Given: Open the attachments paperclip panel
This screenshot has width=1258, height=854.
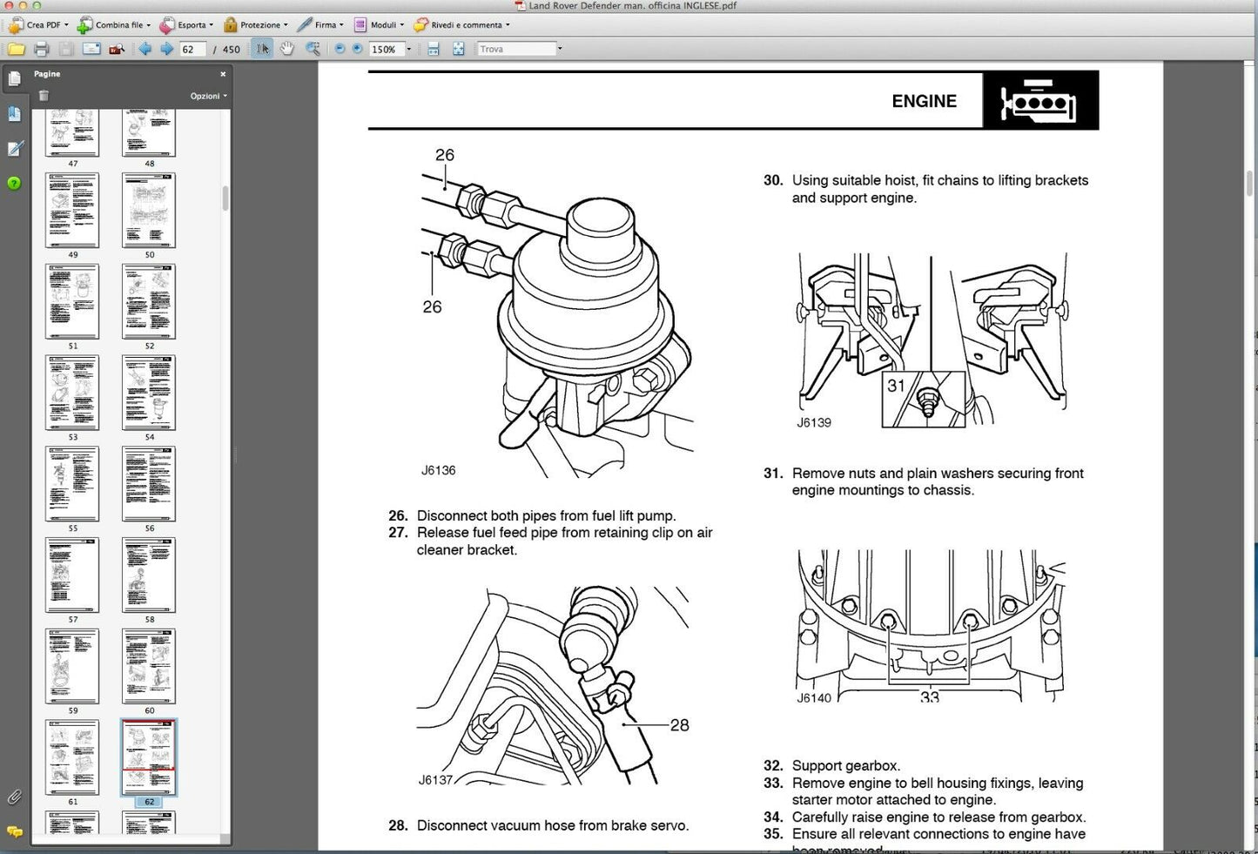Looking at the screenshot, I should coord(14,797).
